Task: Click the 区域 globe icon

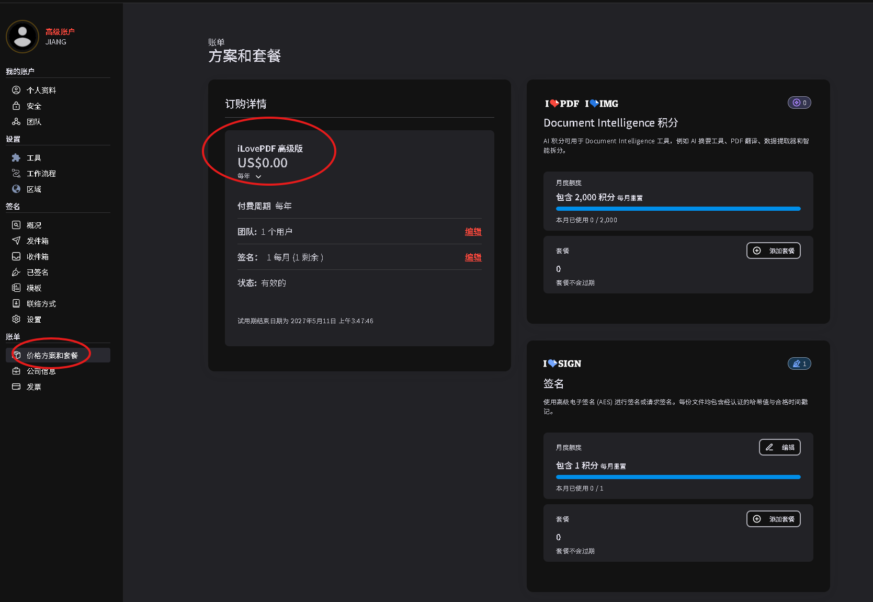Action: click(x=16, y=189)
